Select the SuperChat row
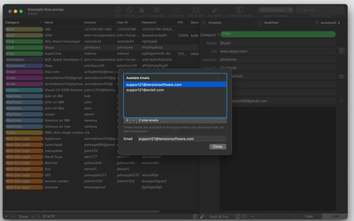This screenshot has width=354, height=221. 102,54
